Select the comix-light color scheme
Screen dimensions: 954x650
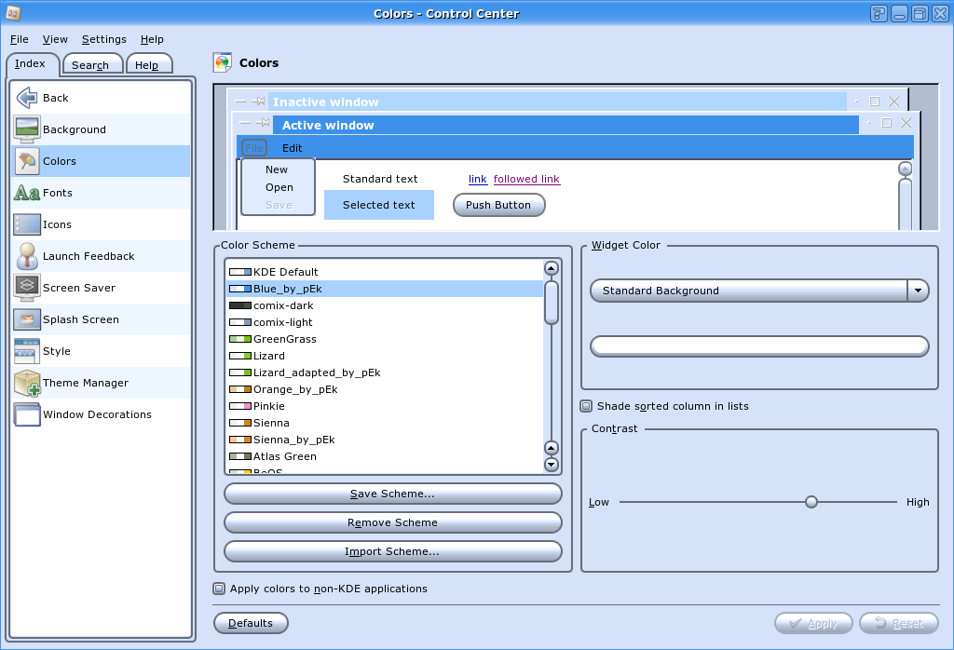click(385, 322)
